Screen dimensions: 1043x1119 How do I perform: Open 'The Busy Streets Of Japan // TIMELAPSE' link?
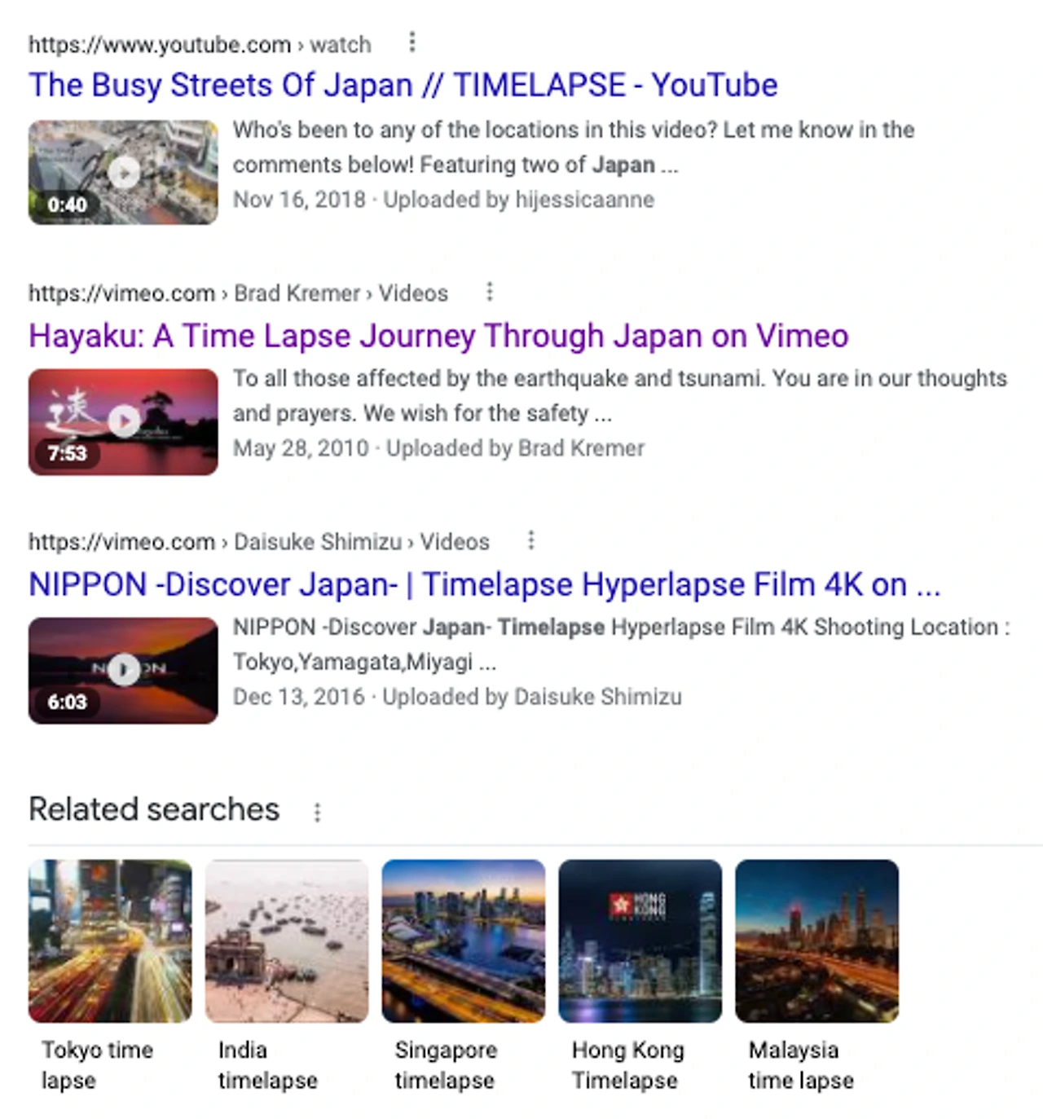click(403, 85)
